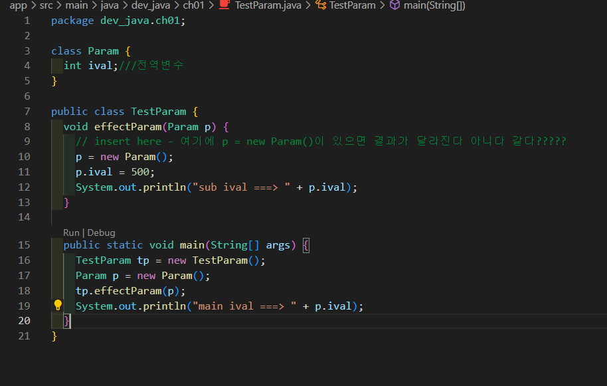Open the main folder breadcrumb segment
This screenshot has height=386, width=607.
coord(76,5)
